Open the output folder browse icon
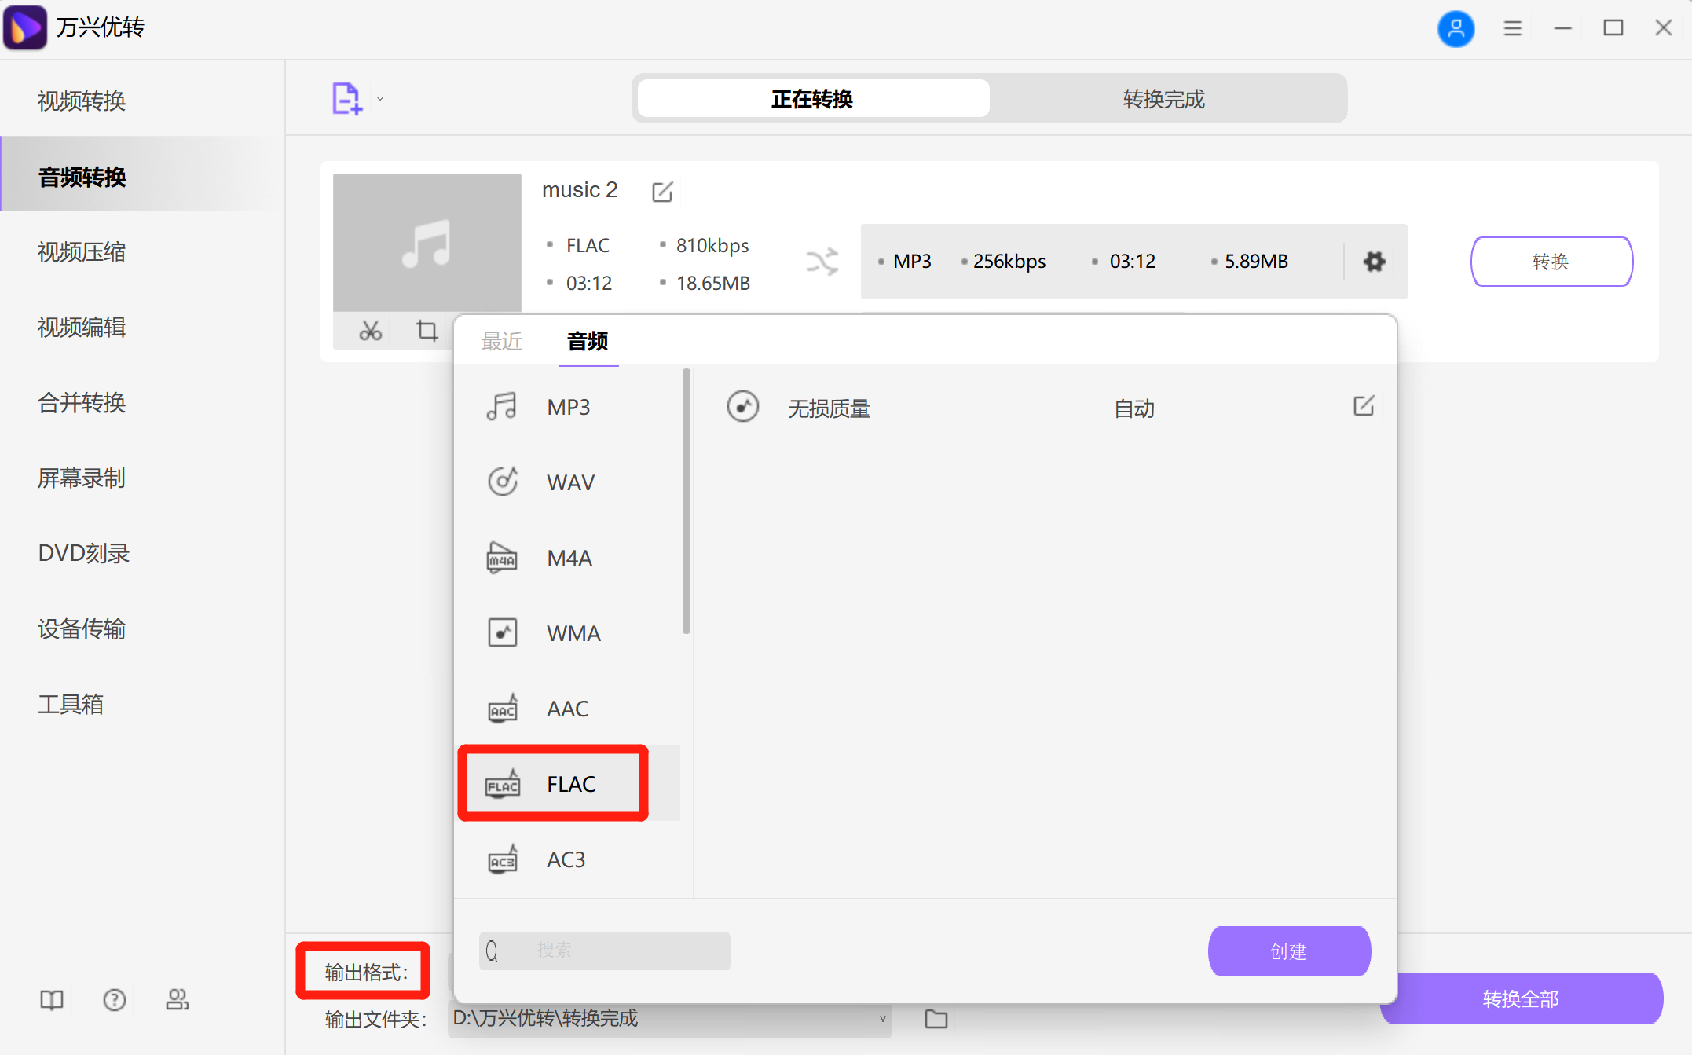The height and width of the screenshot is (1055, 1692). pyautogui.click(x=936, y=1018)
